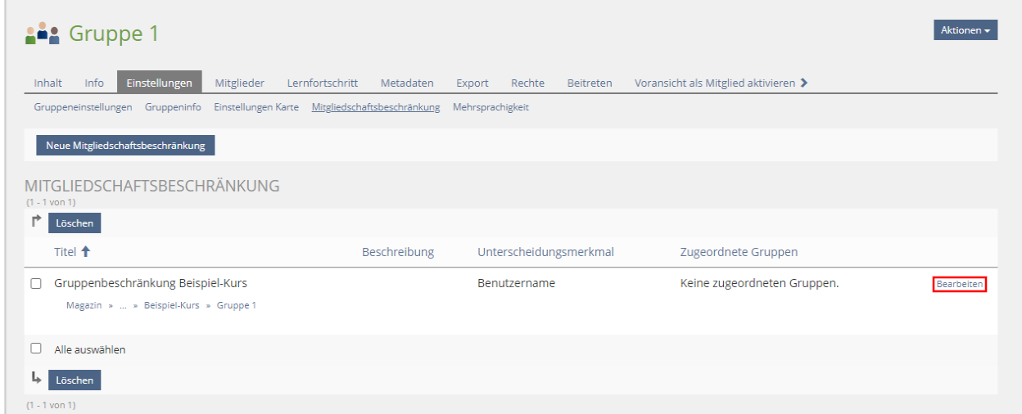Select the Rechte tab
The height and width of the screenshot is (414, 1022).
(x=527, y=83)
